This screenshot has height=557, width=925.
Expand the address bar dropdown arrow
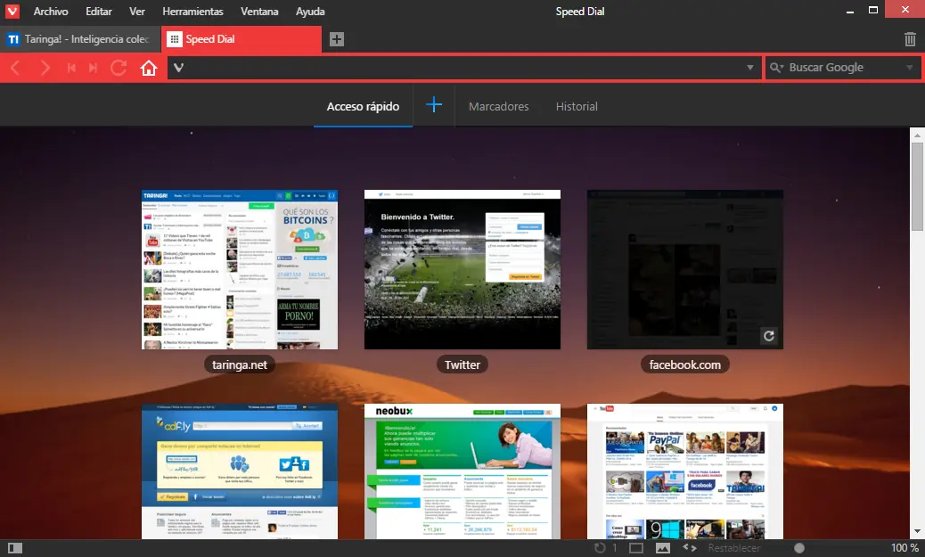coord(749,68)
